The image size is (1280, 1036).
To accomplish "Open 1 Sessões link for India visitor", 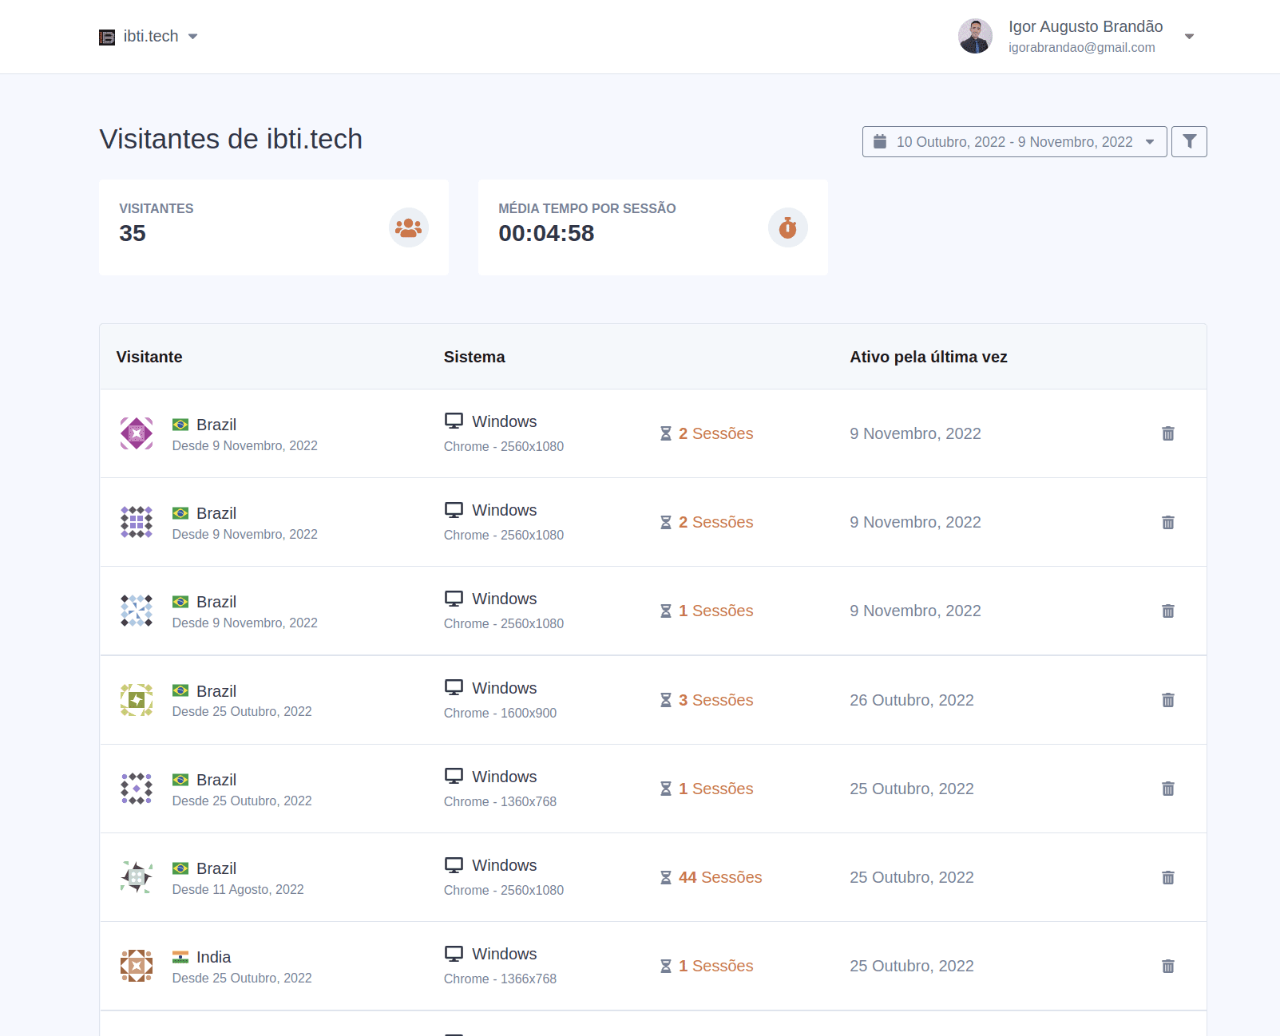I will (x=715, y=966).
